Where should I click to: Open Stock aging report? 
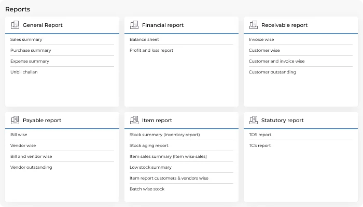tap(149, 145)
